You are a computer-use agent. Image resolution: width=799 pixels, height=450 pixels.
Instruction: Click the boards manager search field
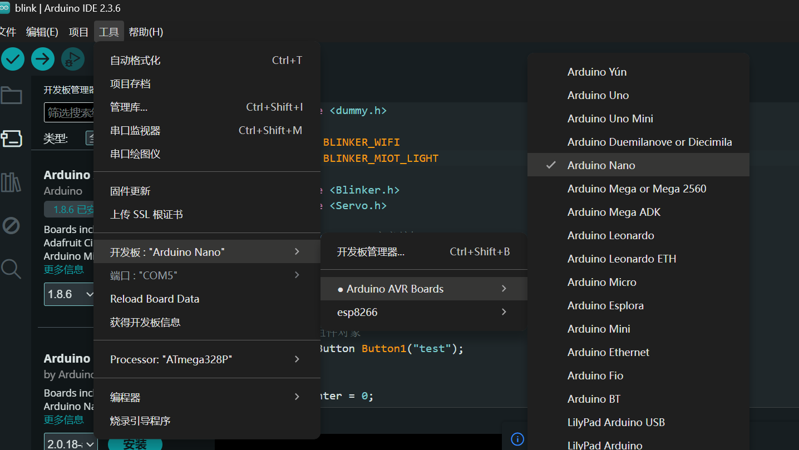[70, 113]
